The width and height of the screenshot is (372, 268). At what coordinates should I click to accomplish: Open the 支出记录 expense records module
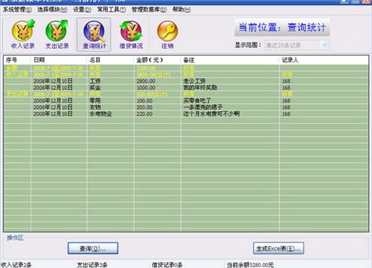point(57,34)
